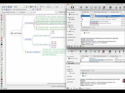
Task: Click Fetch in the lower SourceTree toolbar
Action: pos(116,52)
